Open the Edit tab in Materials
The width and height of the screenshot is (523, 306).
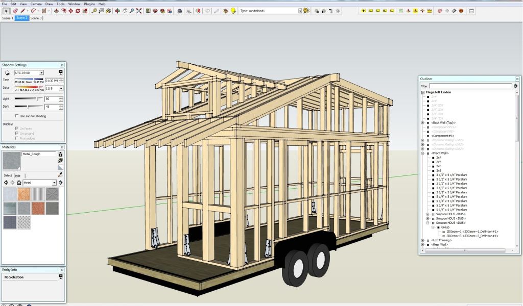click(18, 175)
